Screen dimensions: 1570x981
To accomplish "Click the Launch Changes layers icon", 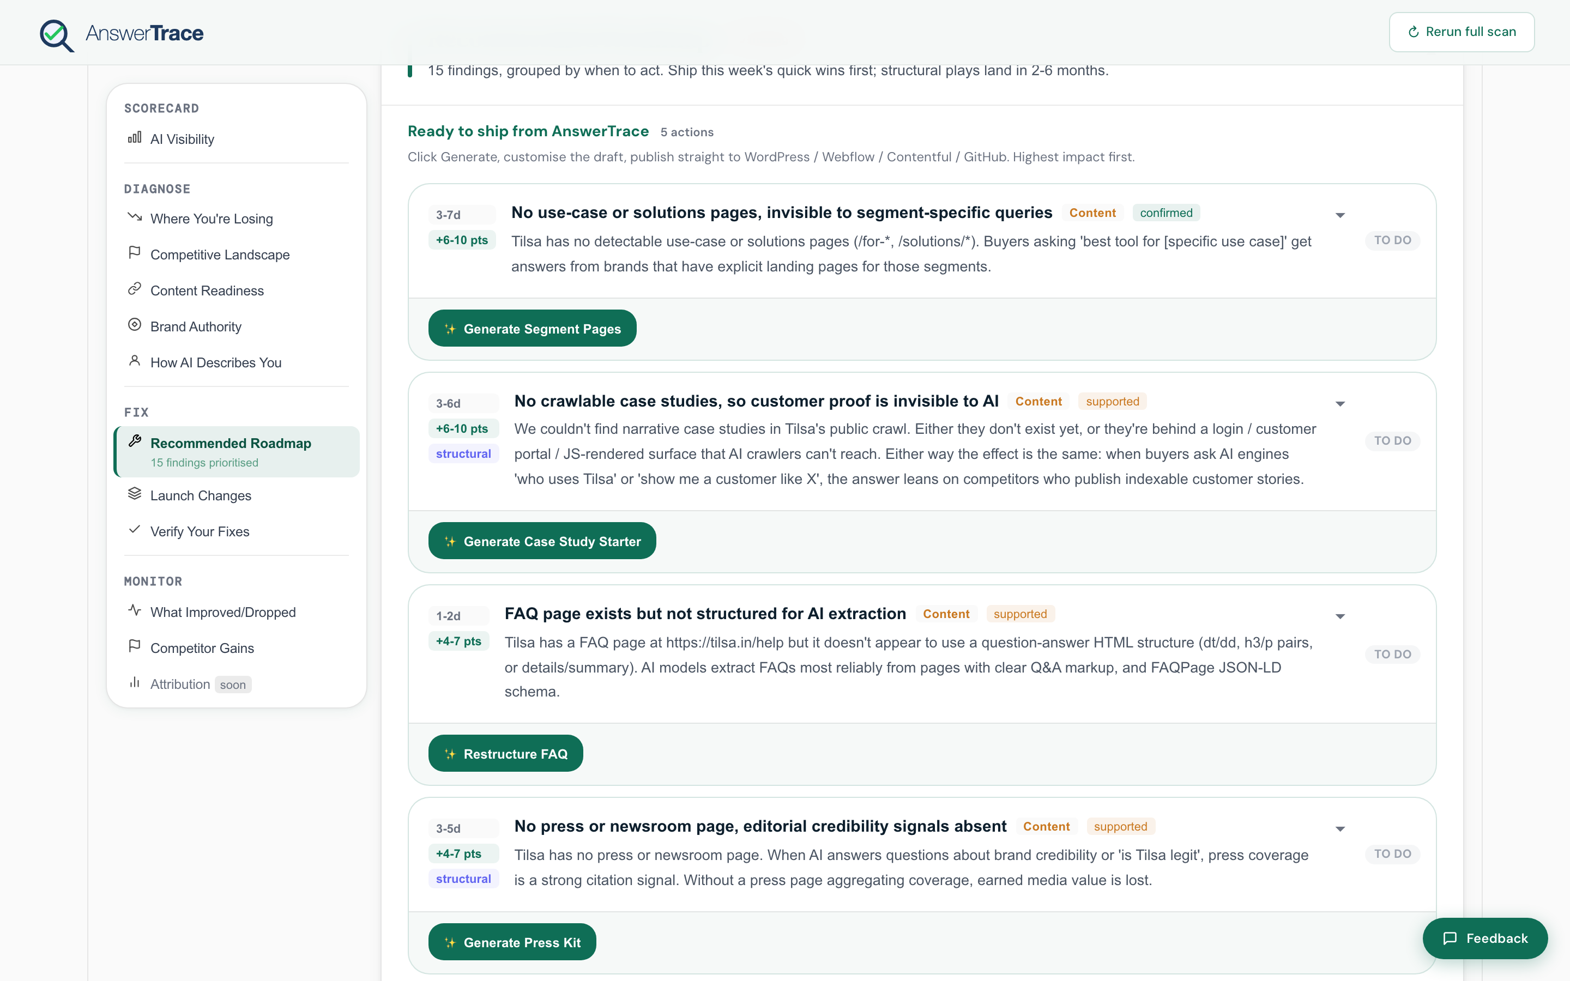I will (x=134, y=494).
